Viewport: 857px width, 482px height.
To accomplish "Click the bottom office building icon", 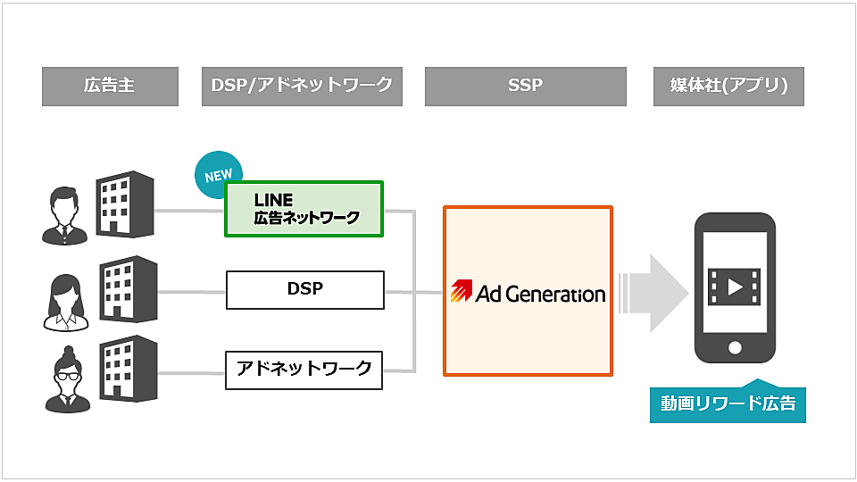I will 128,370.
